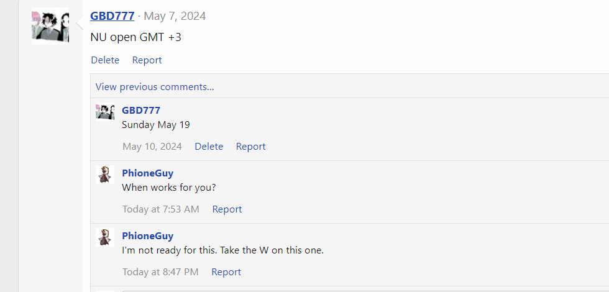Report the 'NU open GMT +3' post
The height and width of the screenshot is (292, 609).
tap(147, 60)
